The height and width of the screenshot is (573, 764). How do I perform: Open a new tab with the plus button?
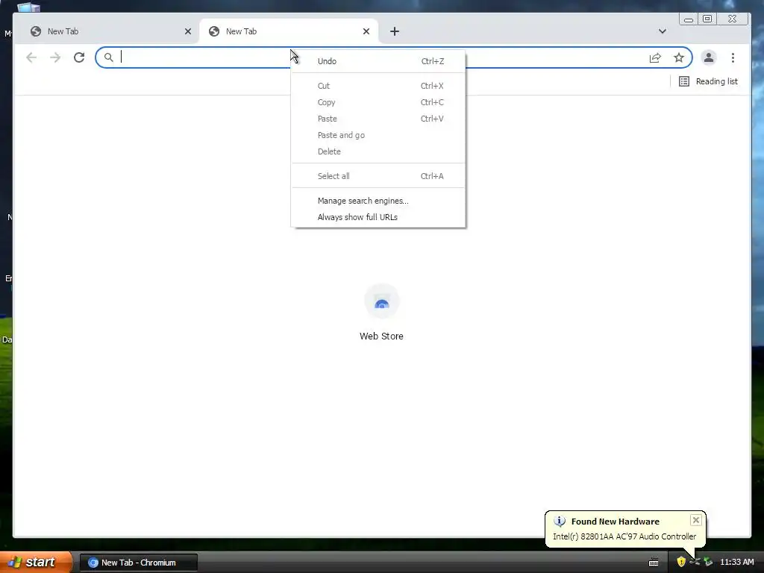[395, 31]
